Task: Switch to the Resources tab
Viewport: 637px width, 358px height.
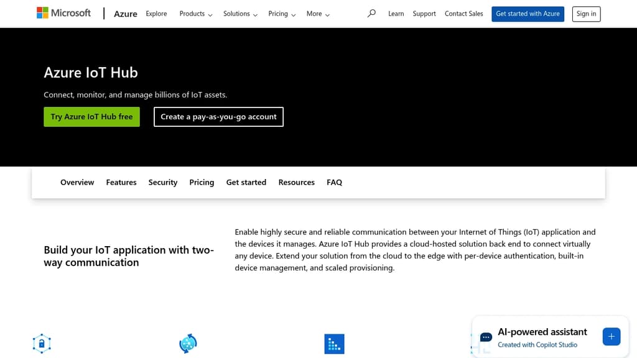Action: click(x=297, y=182)
